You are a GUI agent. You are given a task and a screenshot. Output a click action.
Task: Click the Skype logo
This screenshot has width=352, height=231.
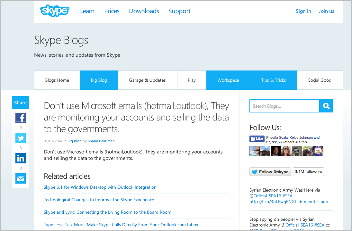point(55,11)
